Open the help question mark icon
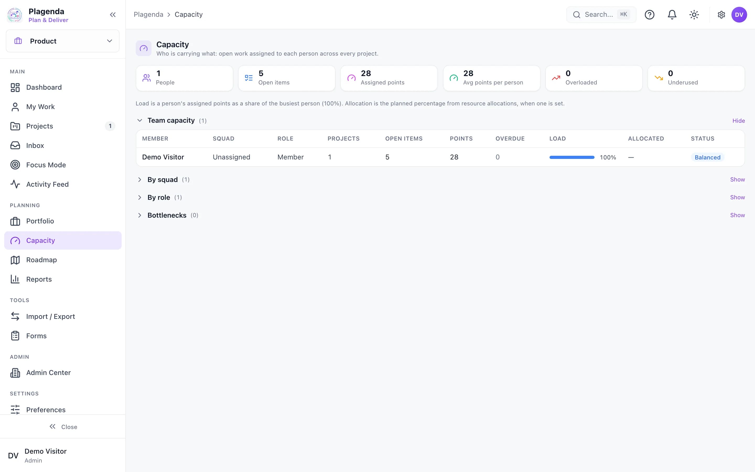755x472 pixels. coord(649,15)
